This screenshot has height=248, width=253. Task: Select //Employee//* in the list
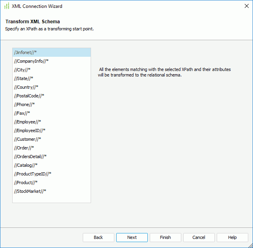[x=28, y=122]
